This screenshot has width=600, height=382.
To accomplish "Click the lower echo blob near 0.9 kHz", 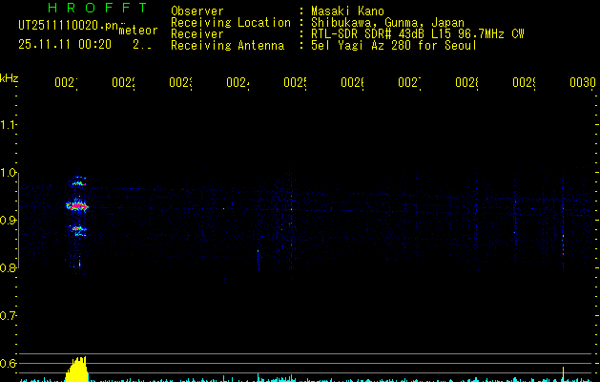I will (x=79, y=230).
